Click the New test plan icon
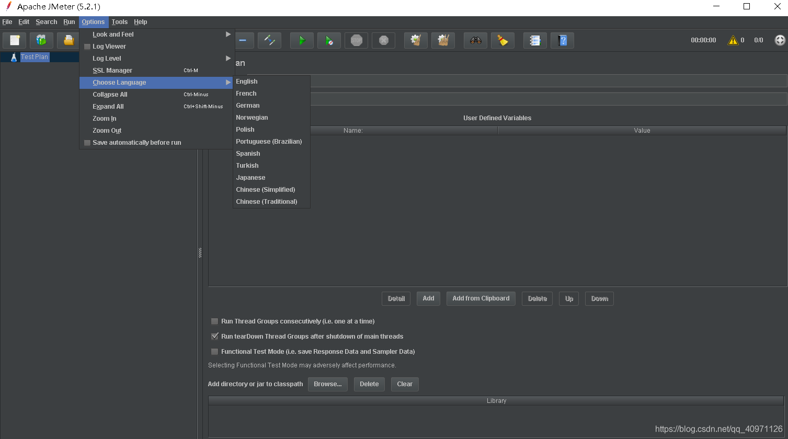Image resolution: width=788 pixels, height=439 pixels. [15, 40]
